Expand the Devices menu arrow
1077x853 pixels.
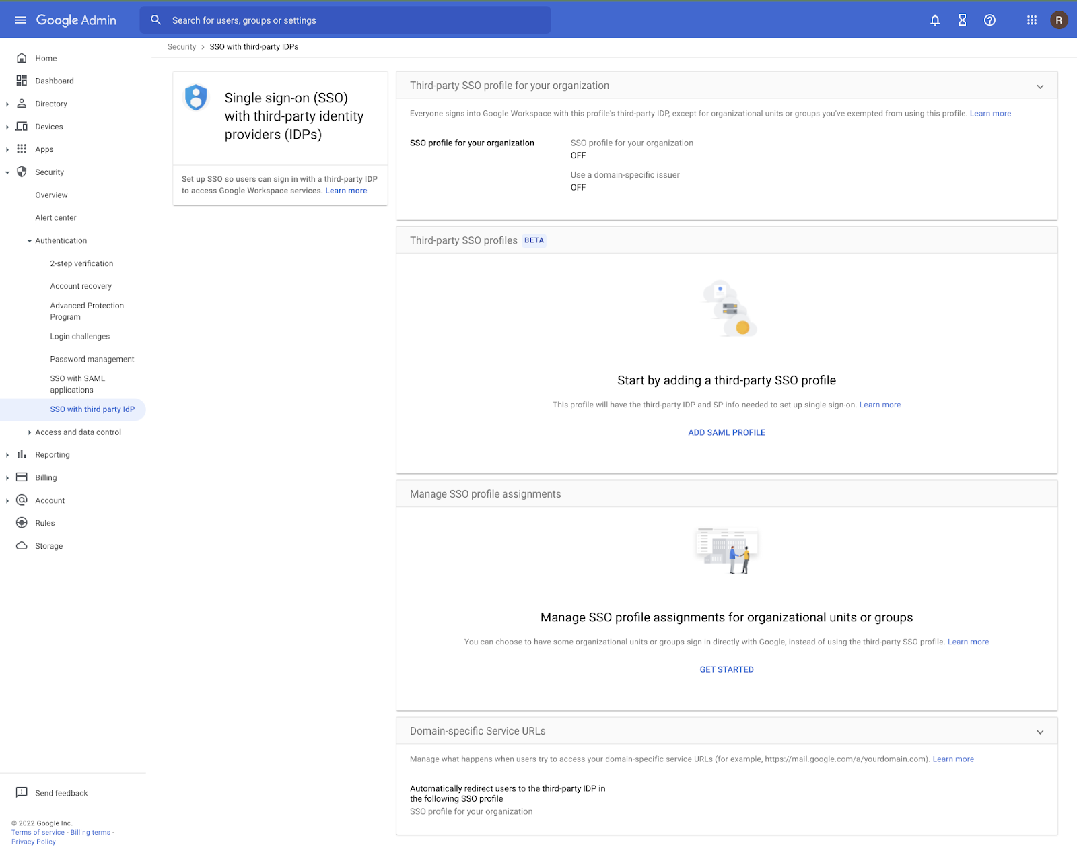coord(7,127)
